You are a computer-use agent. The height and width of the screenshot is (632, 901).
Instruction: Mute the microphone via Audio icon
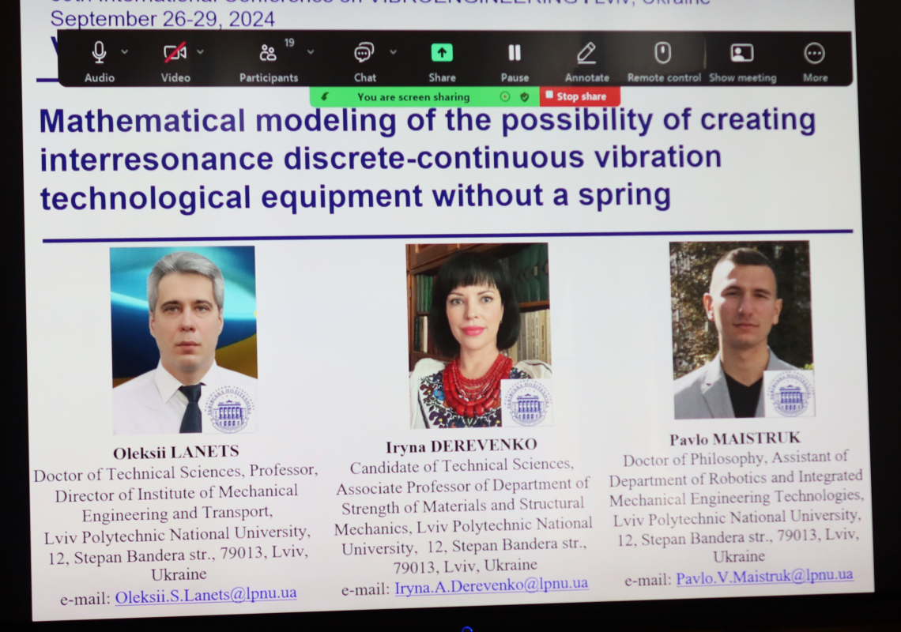click(x=99, y=53)
